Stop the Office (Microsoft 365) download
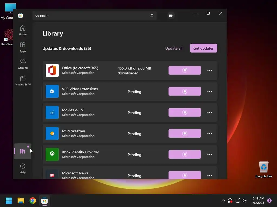Screen dimensions: 277x207 [x=184, y=70]
